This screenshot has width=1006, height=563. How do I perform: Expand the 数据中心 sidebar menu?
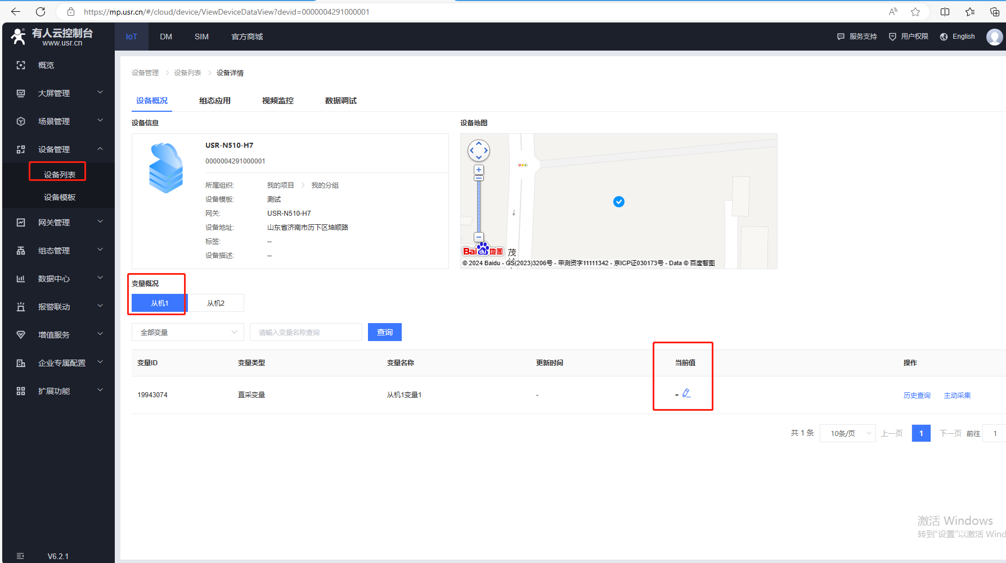(x=59, y=279)
